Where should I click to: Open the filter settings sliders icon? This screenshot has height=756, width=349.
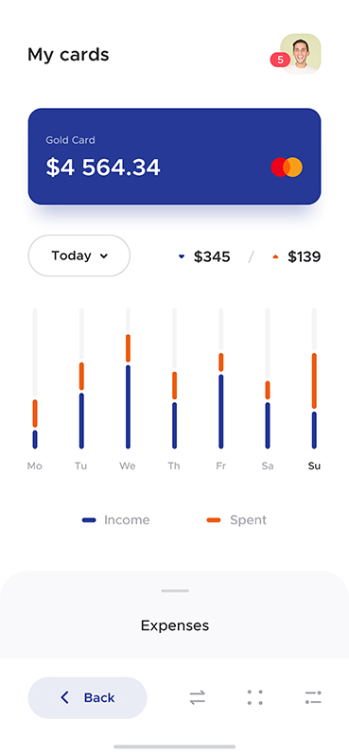point(313,697)
